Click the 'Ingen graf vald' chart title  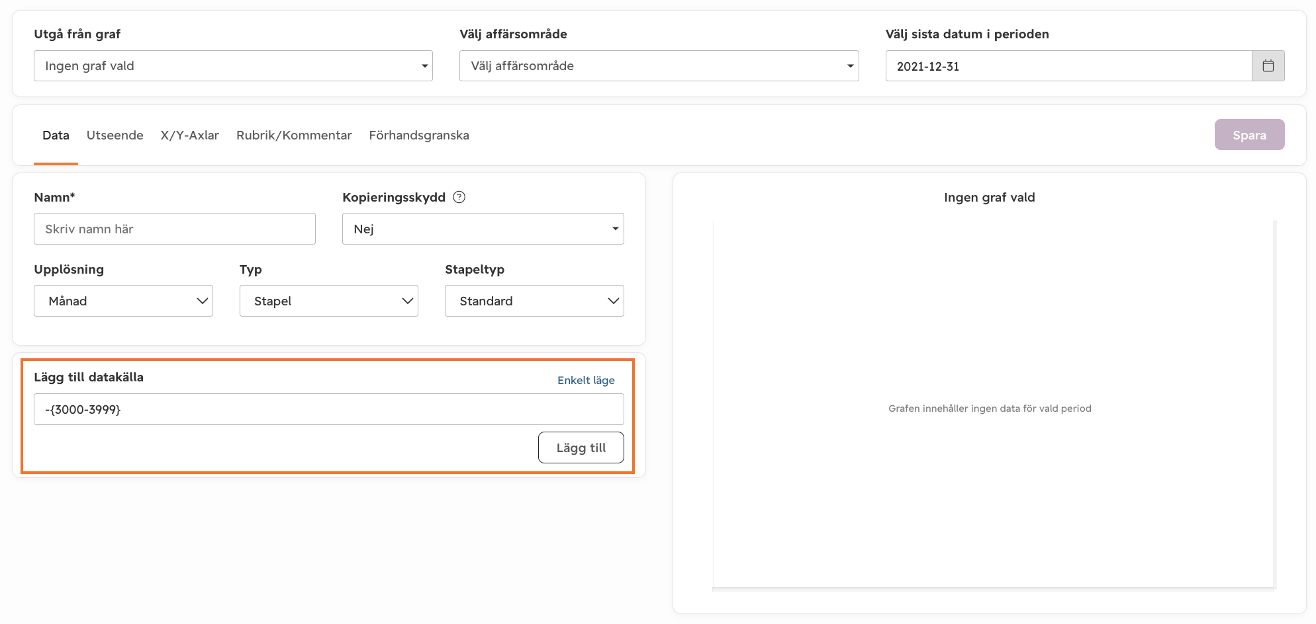(989, 197)
